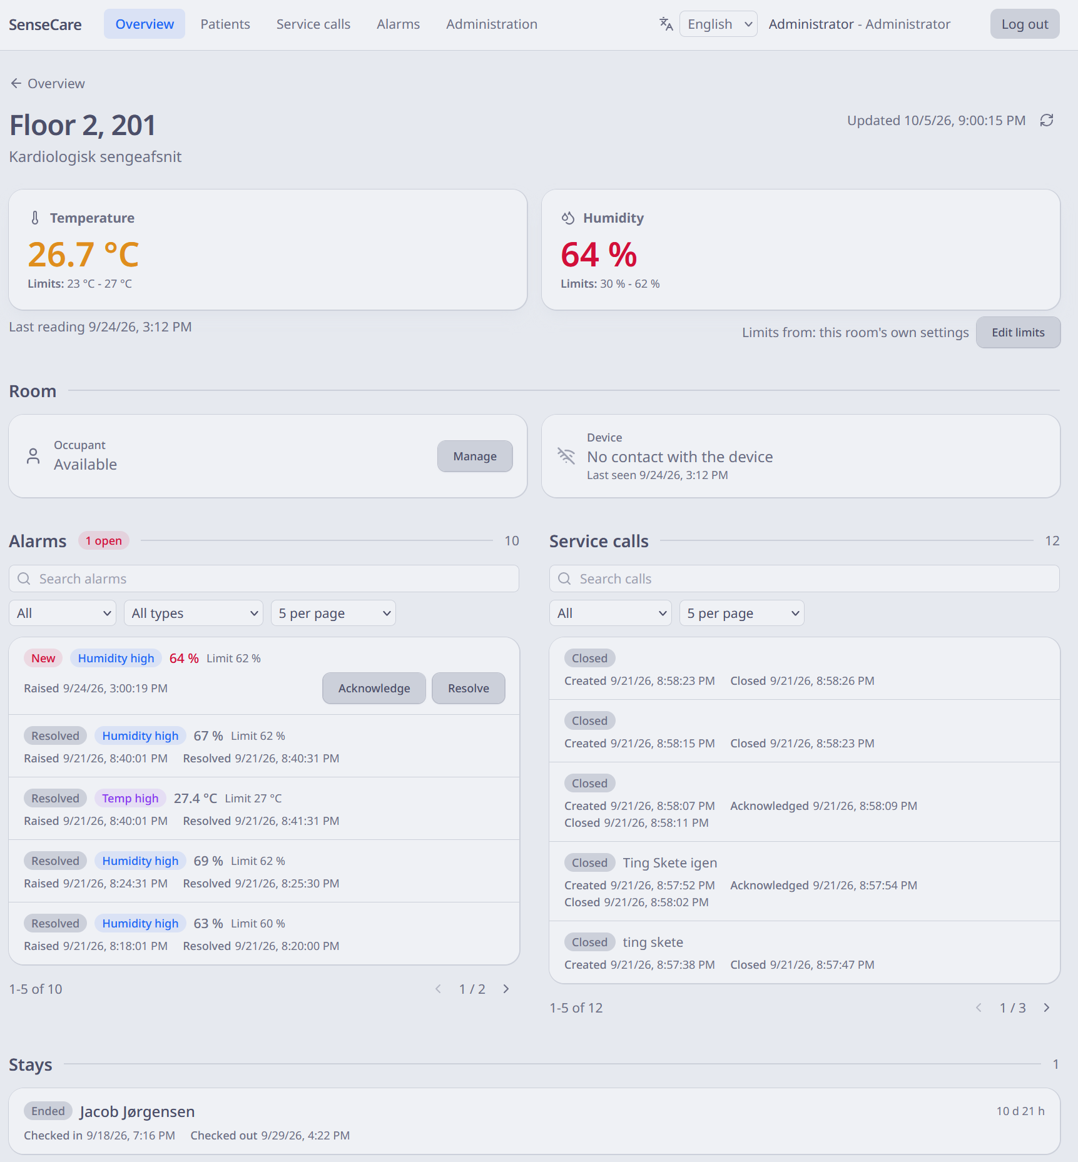Image resolution: width=1078 pixels, height=1162 pixels.
Task: Switch to the Overview tab
Action: click(x=145, y=24)
